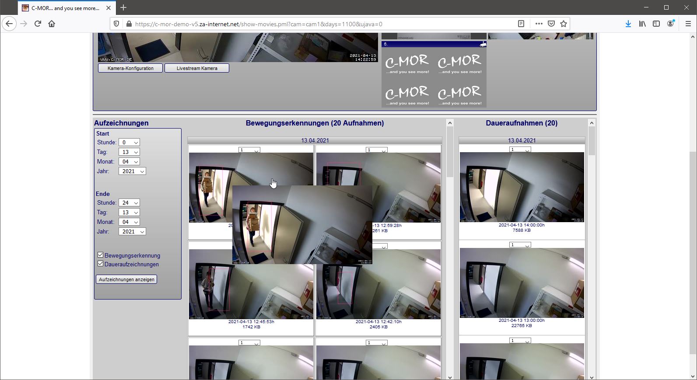Click the enlarged preview popup image
The image size is (697, 380).
tap(302, 225)
